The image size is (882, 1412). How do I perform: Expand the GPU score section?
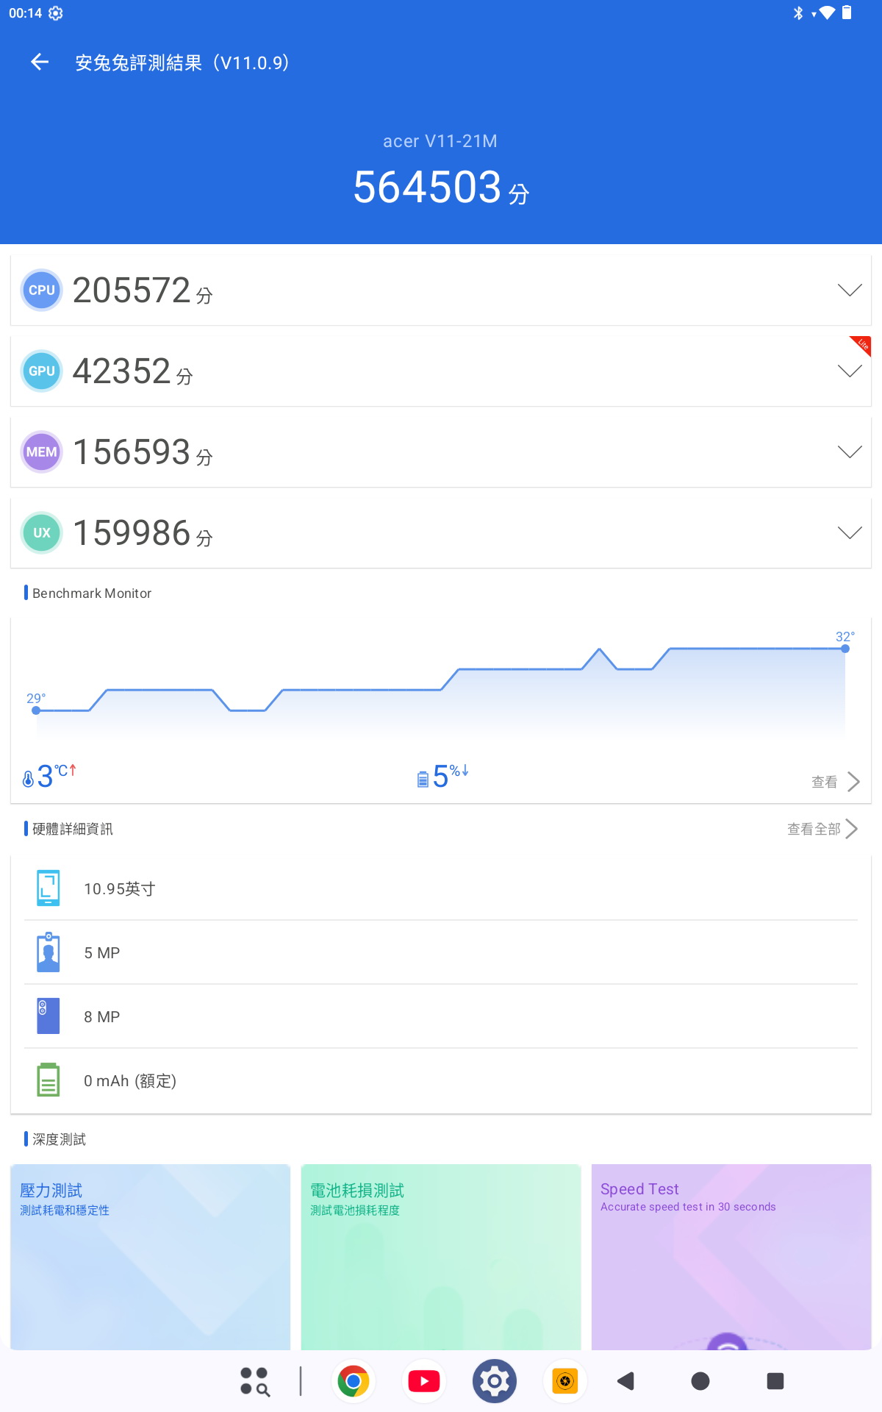[x=849, y=371]
